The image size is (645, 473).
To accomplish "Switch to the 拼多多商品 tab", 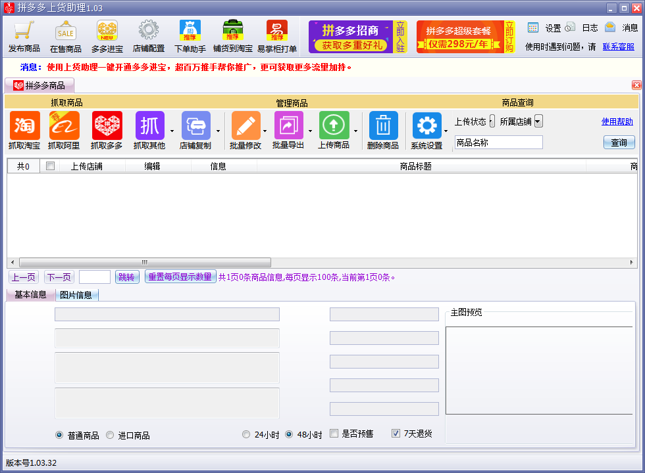I will pyautogui.click(x=39, y=85).
